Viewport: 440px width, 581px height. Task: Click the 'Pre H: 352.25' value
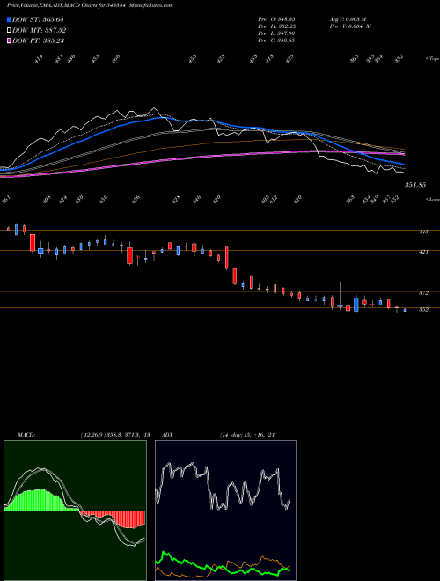click(276, 26)
